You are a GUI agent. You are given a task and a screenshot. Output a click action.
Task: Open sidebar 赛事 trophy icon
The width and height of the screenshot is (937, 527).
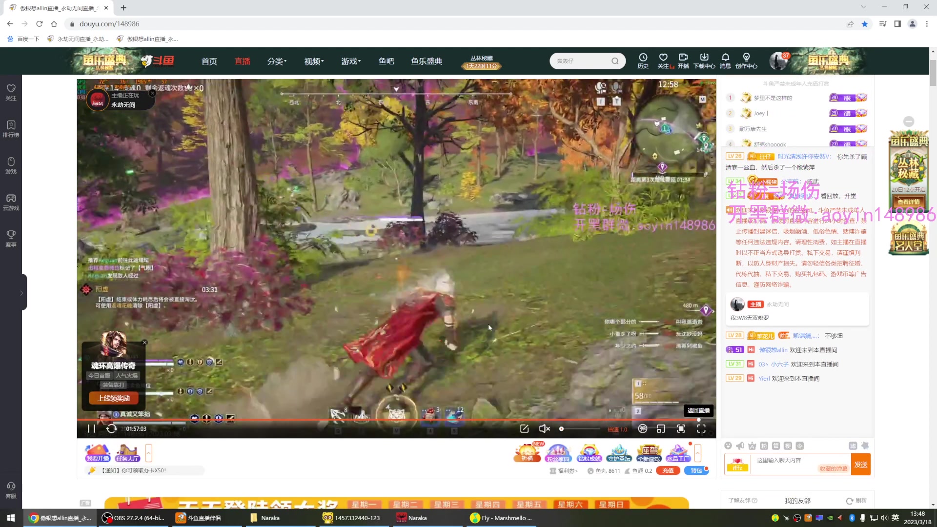[x=11, y=238]
